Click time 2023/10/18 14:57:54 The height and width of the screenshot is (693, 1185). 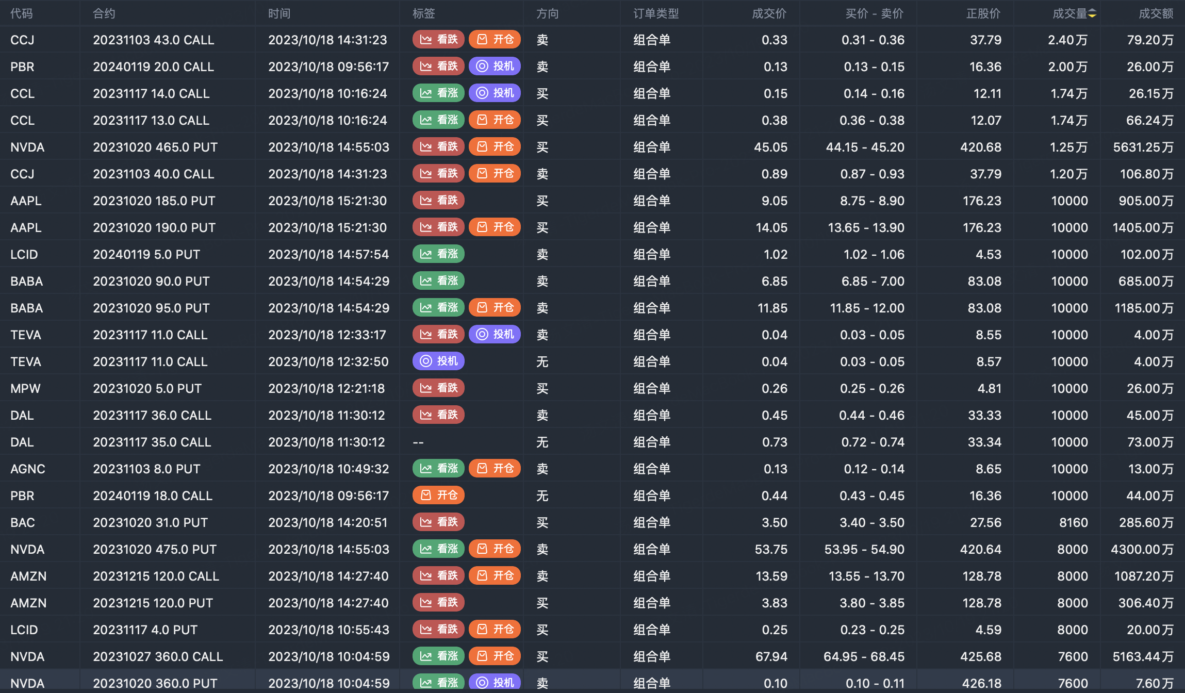point(328,254)
